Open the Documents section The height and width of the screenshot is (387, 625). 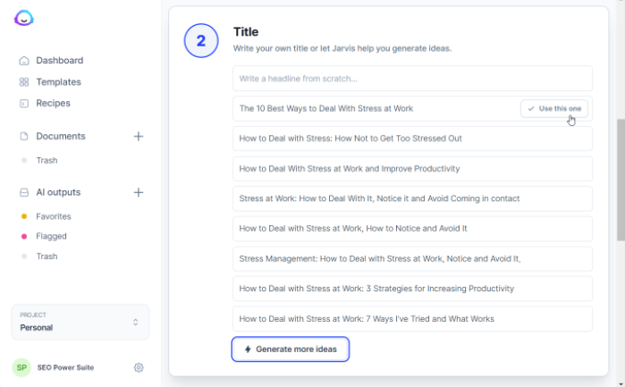coord(61,137)
